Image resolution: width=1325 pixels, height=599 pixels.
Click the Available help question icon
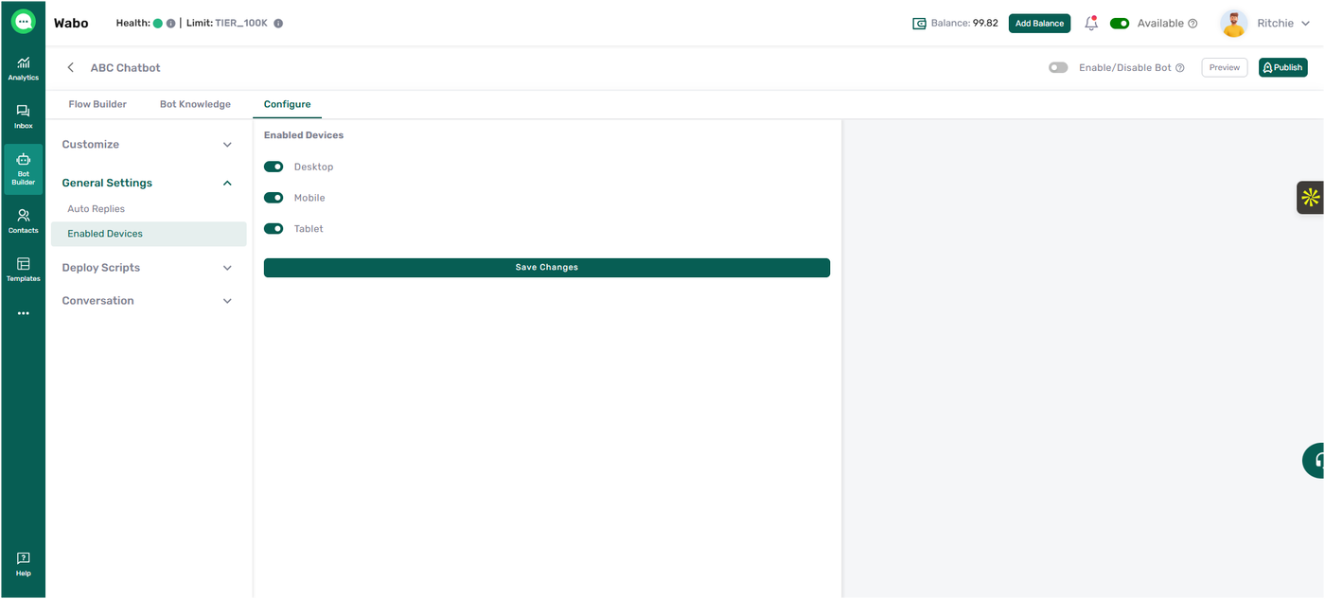pyautogui.click(x=1192, y=24)
